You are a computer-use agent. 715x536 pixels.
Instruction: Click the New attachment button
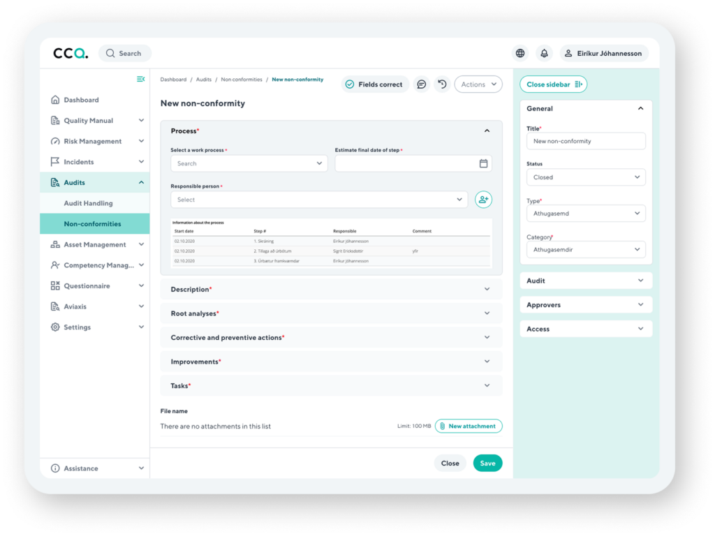(x=468, y=426)
